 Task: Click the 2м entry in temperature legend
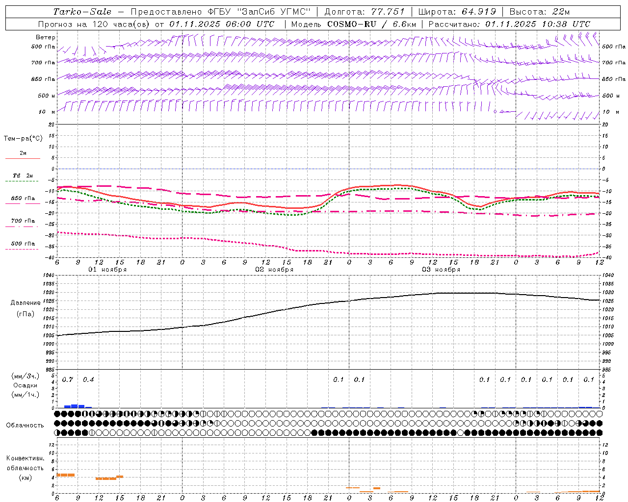pyautogui.click(x=23, y=153)
